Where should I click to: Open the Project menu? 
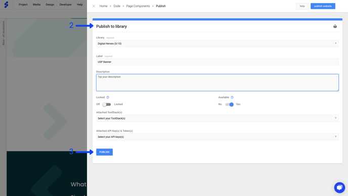[x=23, y=5]
